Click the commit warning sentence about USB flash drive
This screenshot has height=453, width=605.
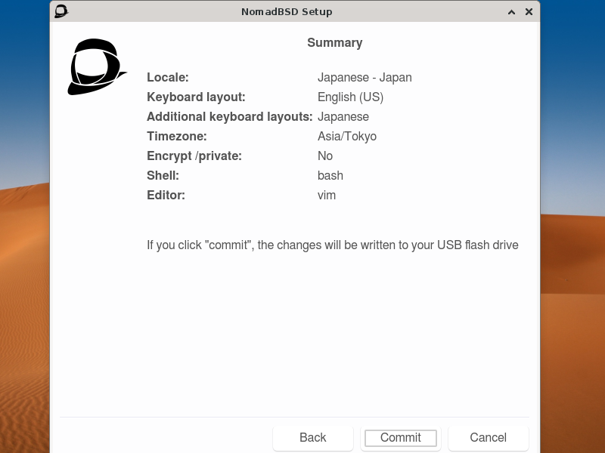pyautogui.click(x=333, y=245)
